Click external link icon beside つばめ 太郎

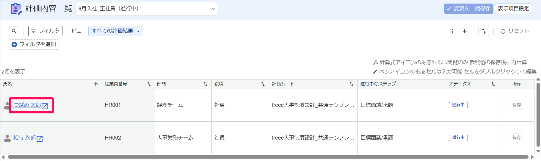click(x=45, y=106)
